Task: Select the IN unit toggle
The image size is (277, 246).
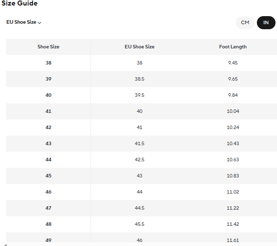Action: [x=266, y=23]
